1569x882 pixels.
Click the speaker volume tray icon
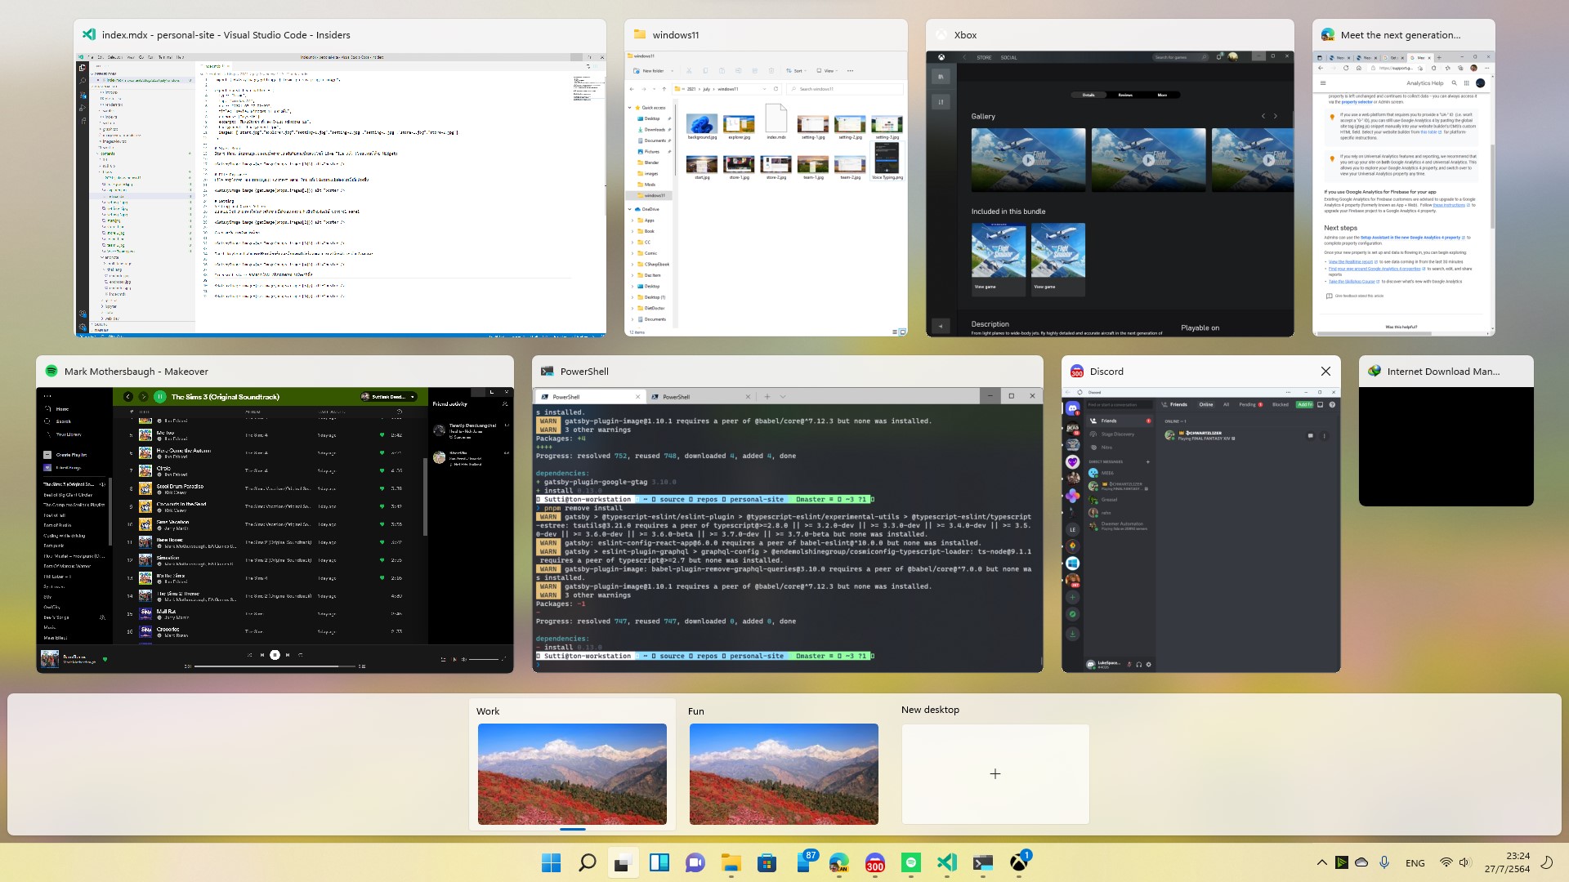click(x=1464, y=862)
